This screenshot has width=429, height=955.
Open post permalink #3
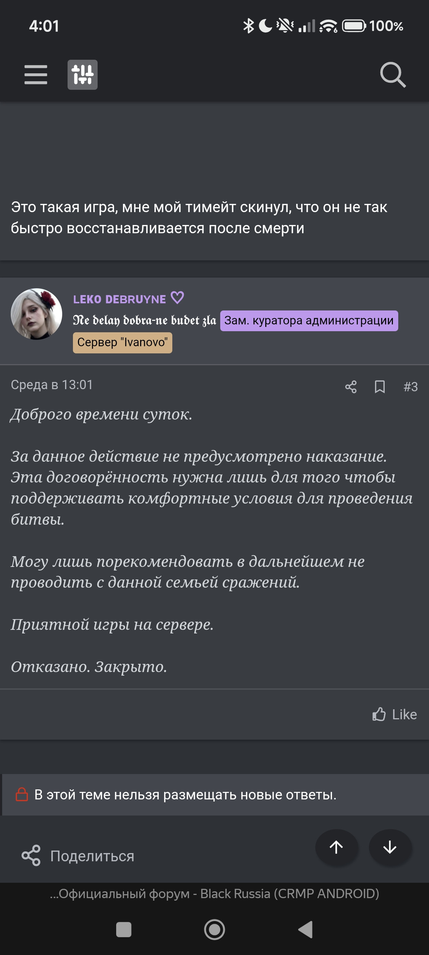[410, 387]
